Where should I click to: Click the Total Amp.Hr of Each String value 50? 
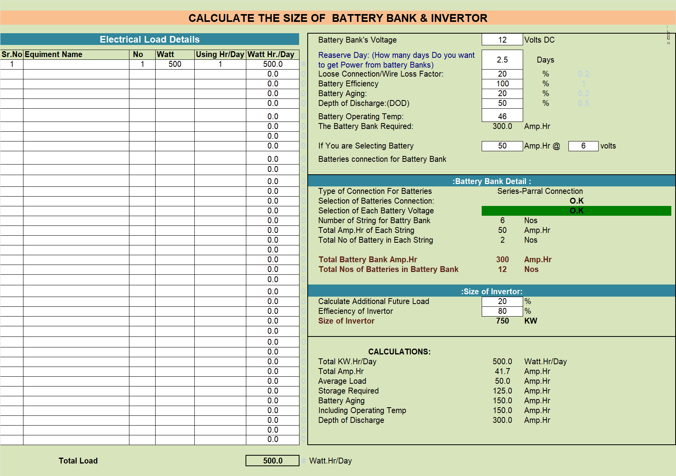point(502,231)
